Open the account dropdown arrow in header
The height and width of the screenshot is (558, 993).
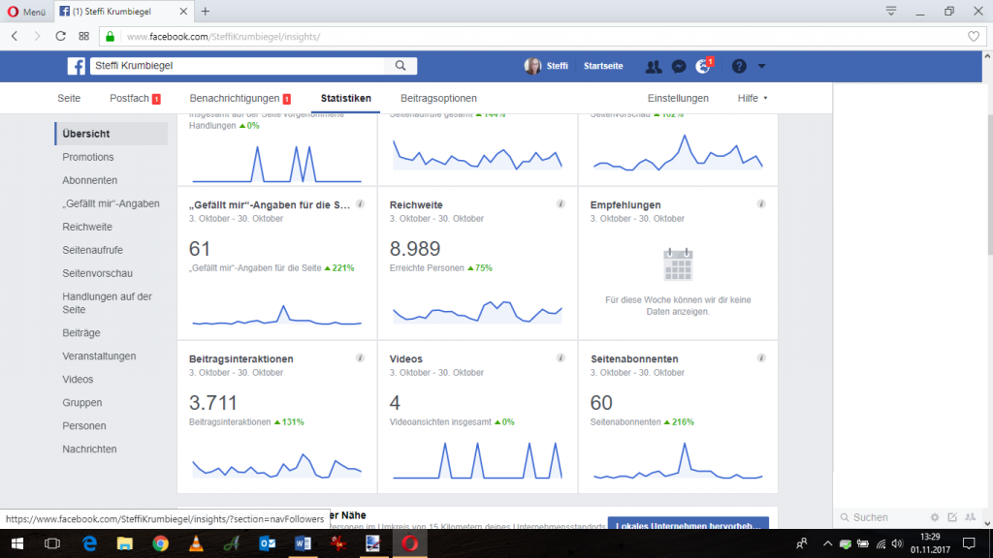tap(761, 66)
